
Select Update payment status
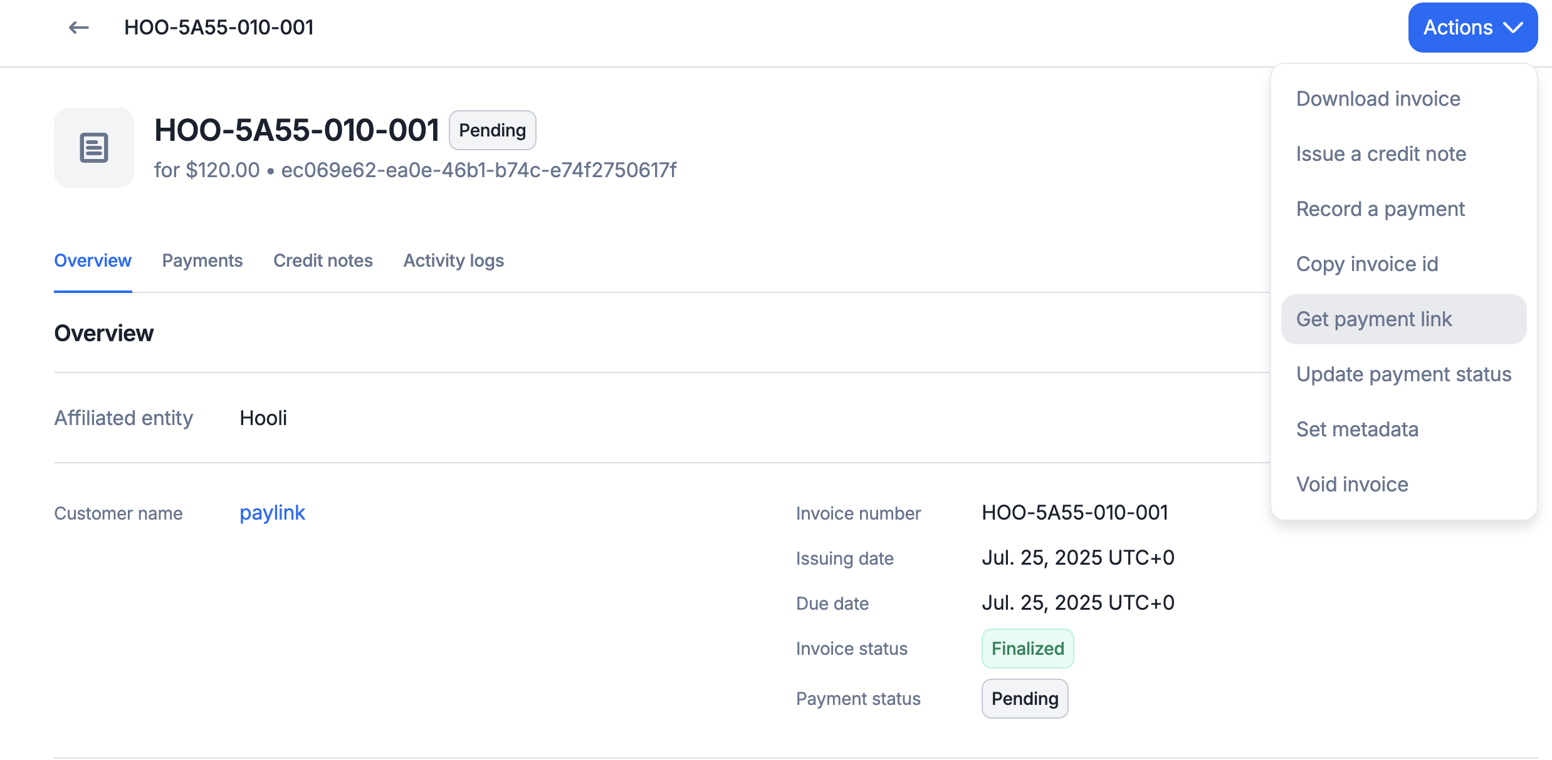1403,374
